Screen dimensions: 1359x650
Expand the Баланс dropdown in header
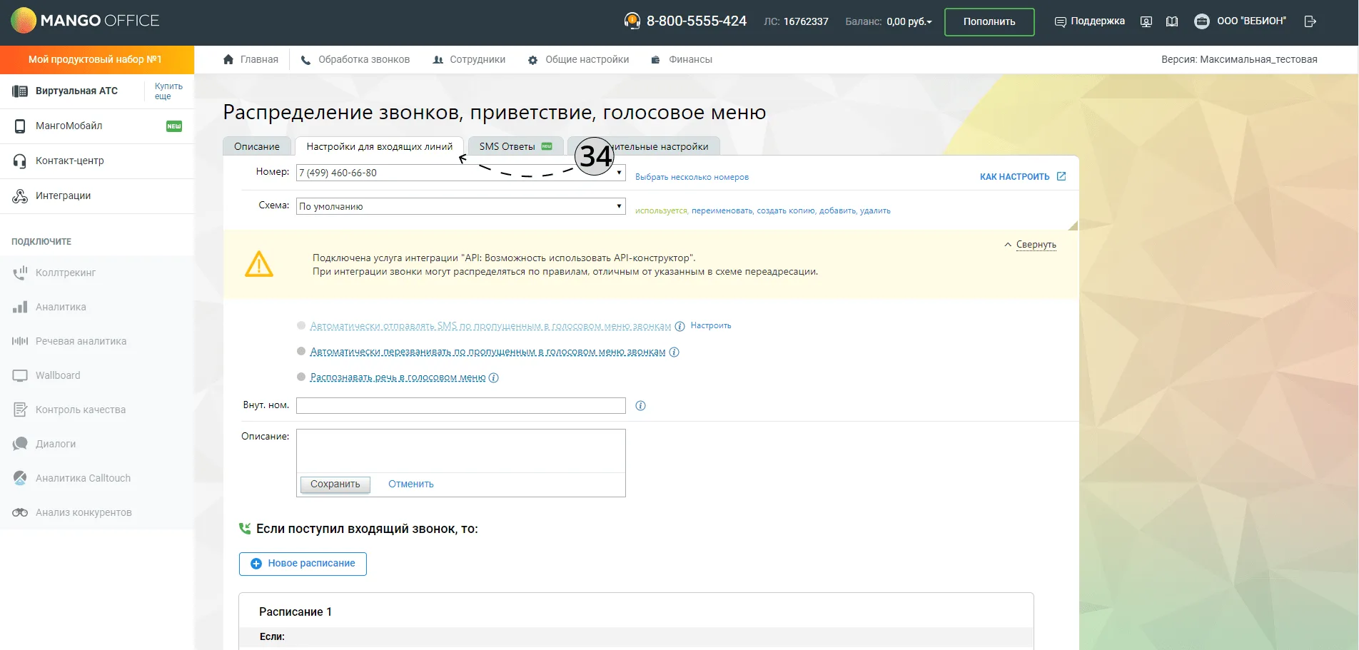click(909, 21)
